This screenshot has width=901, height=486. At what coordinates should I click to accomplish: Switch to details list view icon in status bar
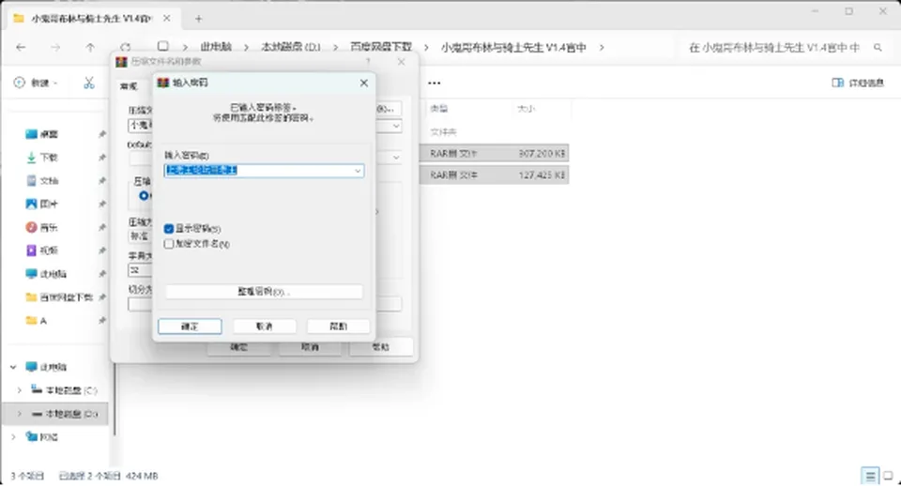[870, 476]
